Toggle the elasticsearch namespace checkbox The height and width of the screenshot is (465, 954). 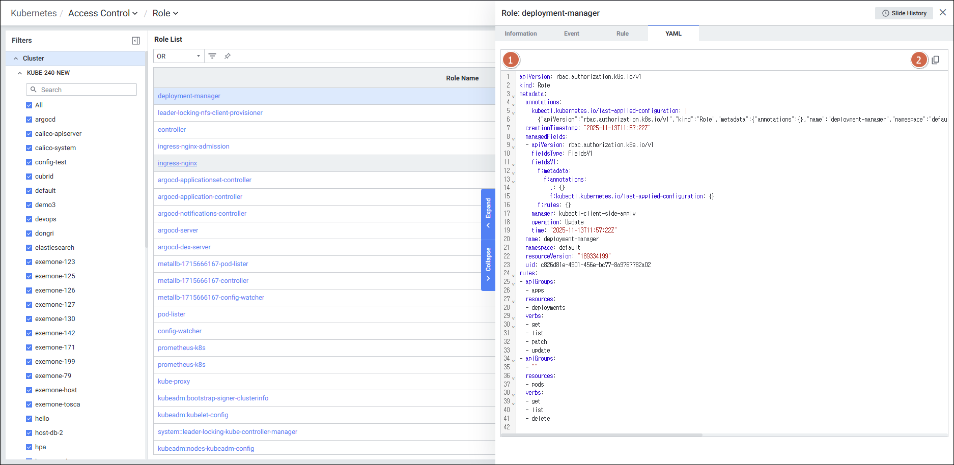pos(29,248)
